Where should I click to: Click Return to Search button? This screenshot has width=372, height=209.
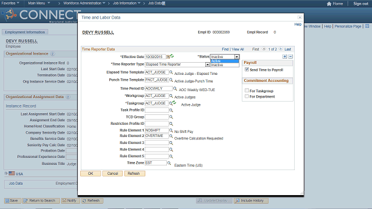[41, 201]
